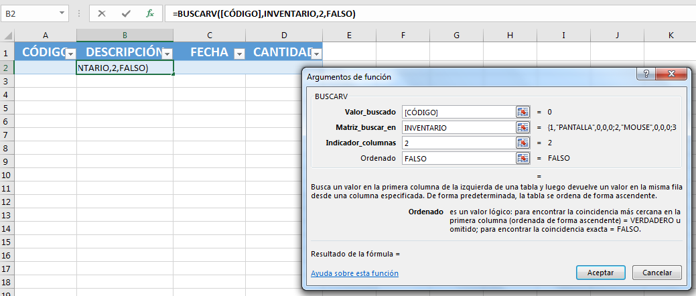Open the FECHA column filter dropdown
This screenshot has width=696, height=296.
tap(240, 54)
